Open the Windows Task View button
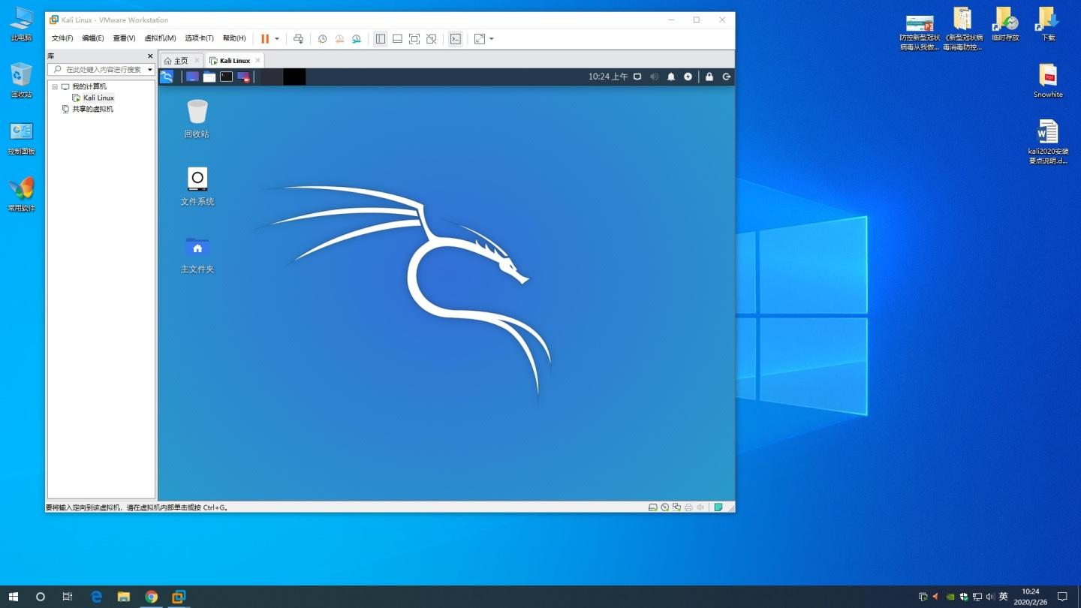 tap(68, 597)
